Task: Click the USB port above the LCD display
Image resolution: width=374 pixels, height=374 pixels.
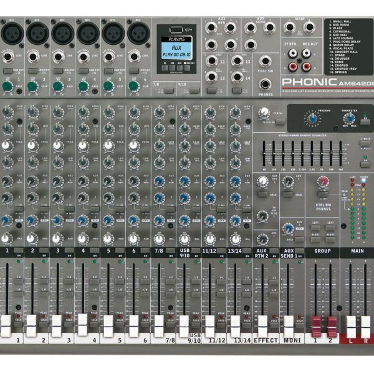Action: (x=176, y=30)
